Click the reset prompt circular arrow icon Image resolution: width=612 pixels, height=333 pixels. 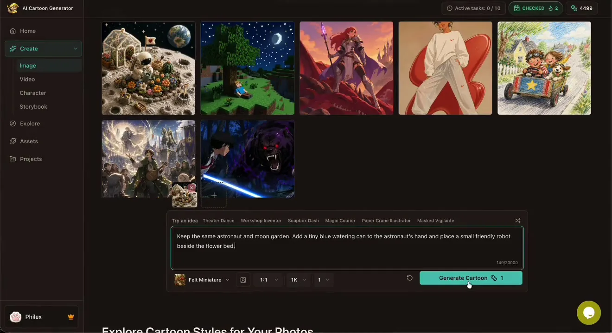tap(409, 278)
